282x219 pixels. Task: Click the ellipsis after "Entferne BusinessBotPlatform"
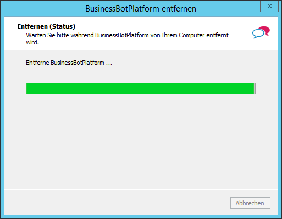109,64
